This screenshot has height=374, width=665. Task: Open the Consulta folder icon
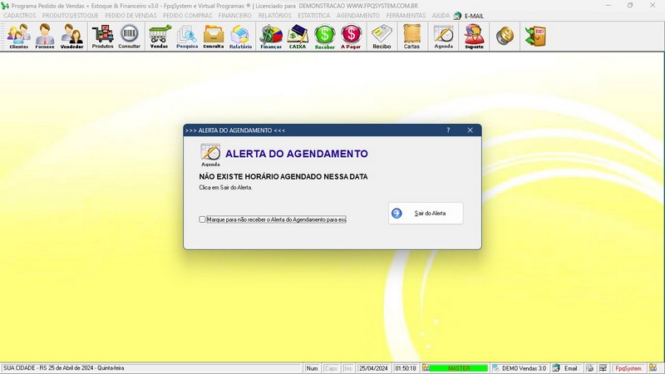click(x=214, y=37)
